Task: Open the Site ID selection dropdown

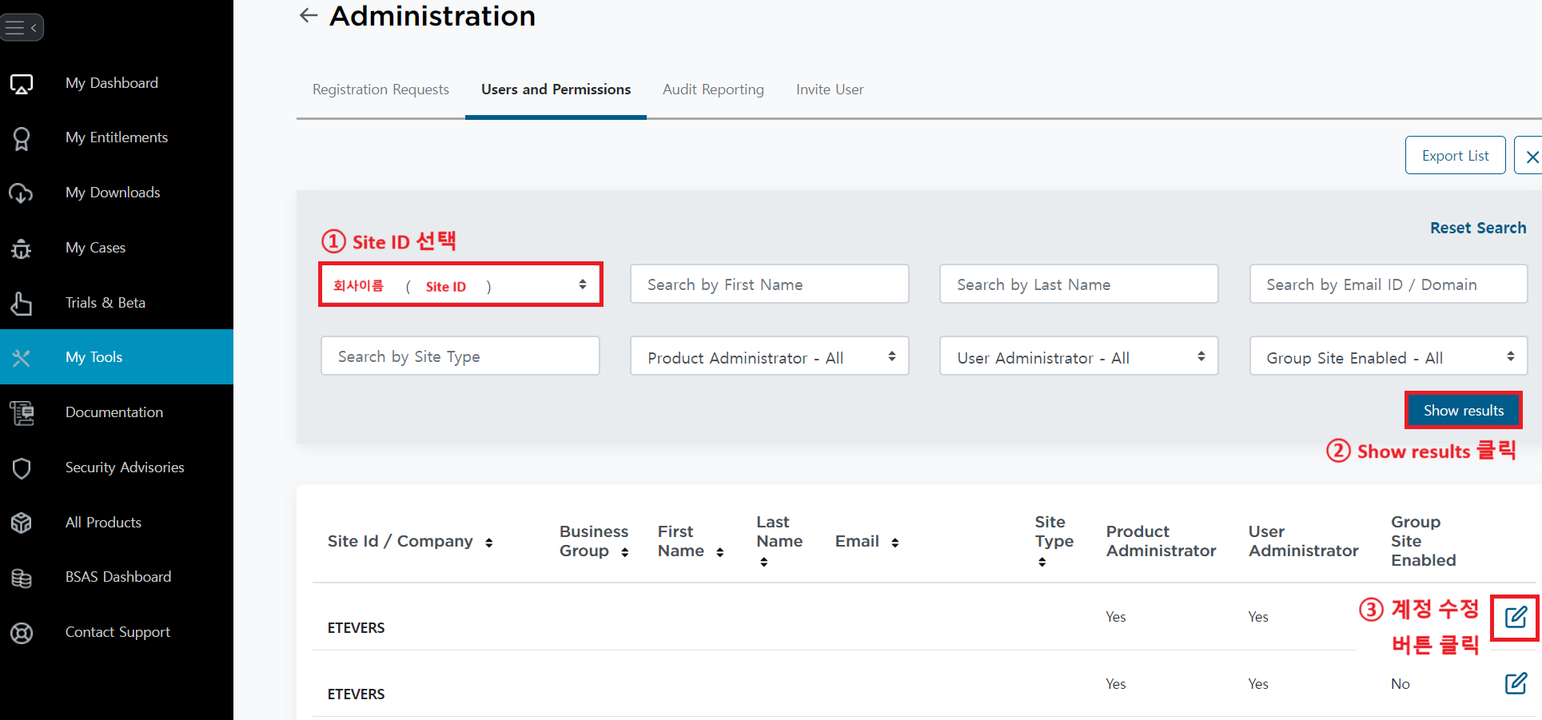Action: coord(460,284)
